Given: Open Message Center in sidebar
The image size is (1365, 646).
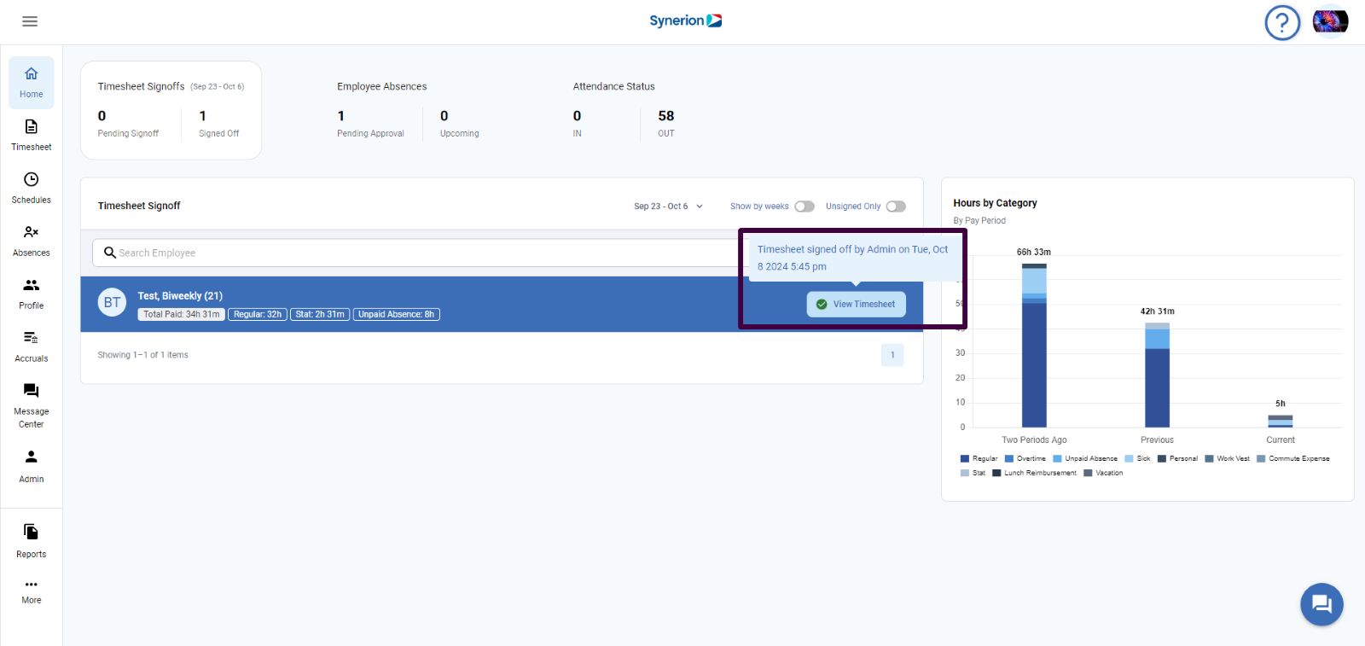Looking at the screenshot, I should coord(32,406).
